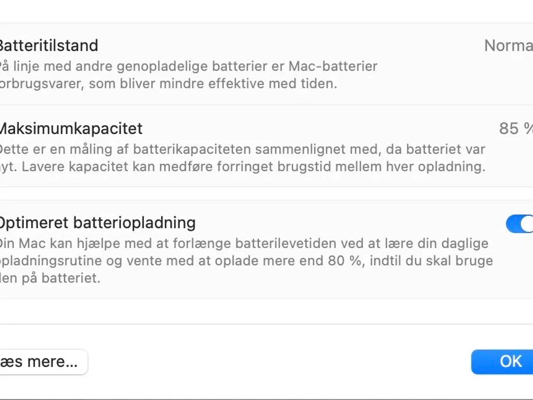533x400 pixels.
Task: Select the Maksimumkapacitet heading
Action: pos(71,129)
